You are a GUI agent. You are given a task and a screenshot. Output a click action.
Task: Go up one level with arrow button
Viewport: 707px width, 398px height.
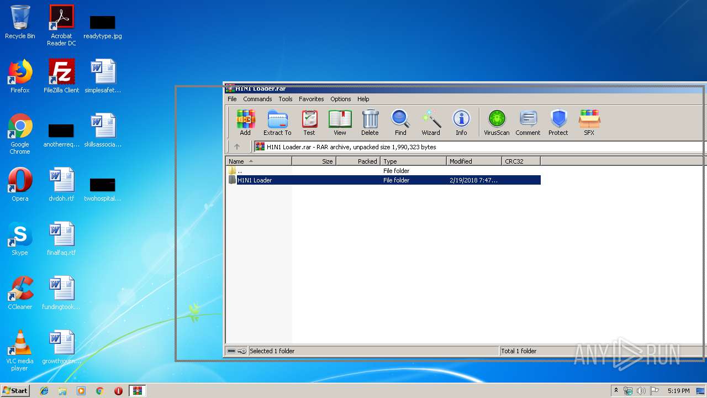click(237, 146)
